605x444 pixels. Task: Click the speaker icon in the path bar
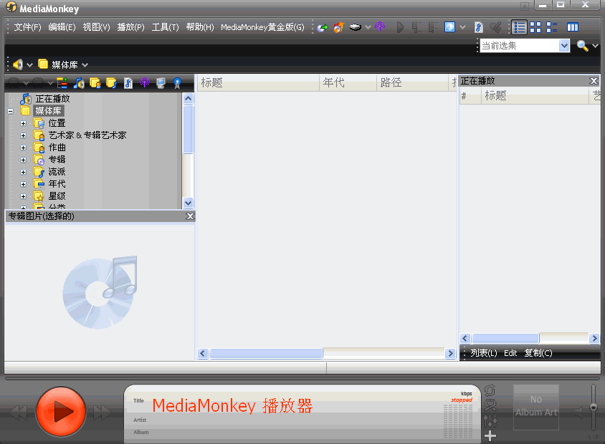point(18,64)
